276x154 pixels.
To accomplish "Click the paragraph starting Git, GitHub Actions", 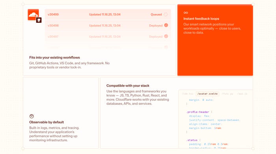I will click(69, 65).
